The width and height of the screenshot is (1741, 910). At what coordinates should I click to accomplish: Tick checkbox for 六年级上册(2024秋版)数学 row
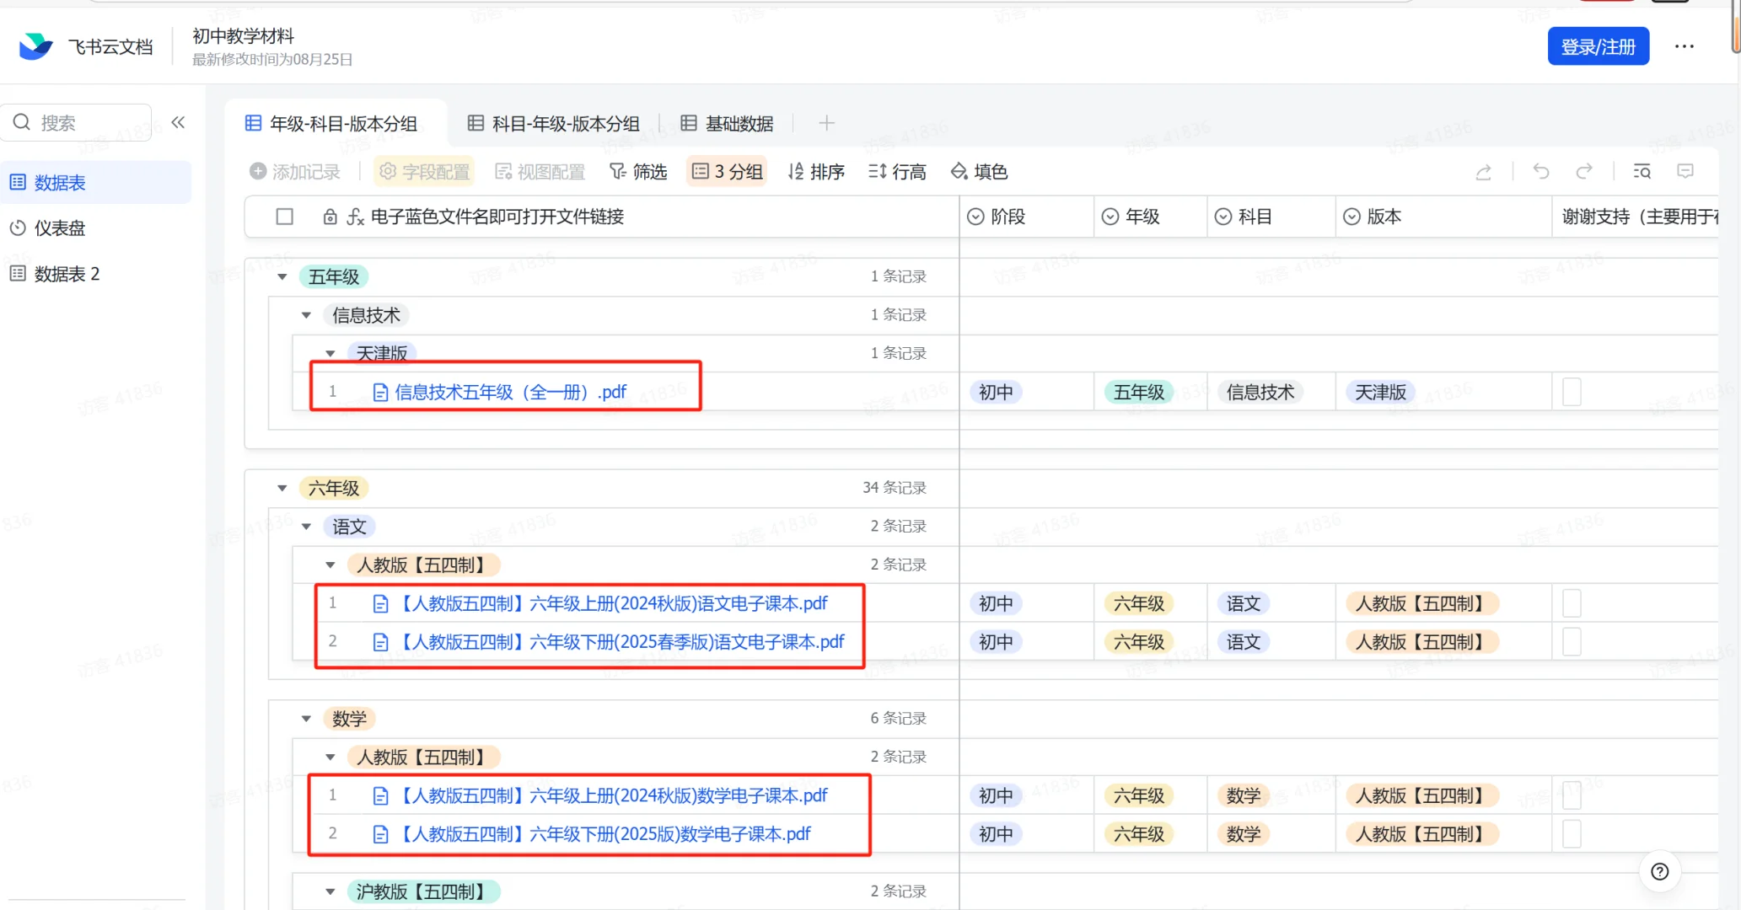1572,795
